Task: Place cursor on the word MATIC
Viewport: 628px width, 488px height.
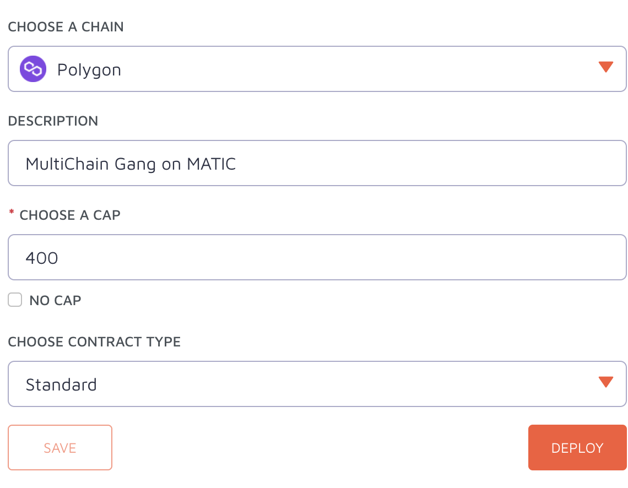Action: [x=212, y=164]
